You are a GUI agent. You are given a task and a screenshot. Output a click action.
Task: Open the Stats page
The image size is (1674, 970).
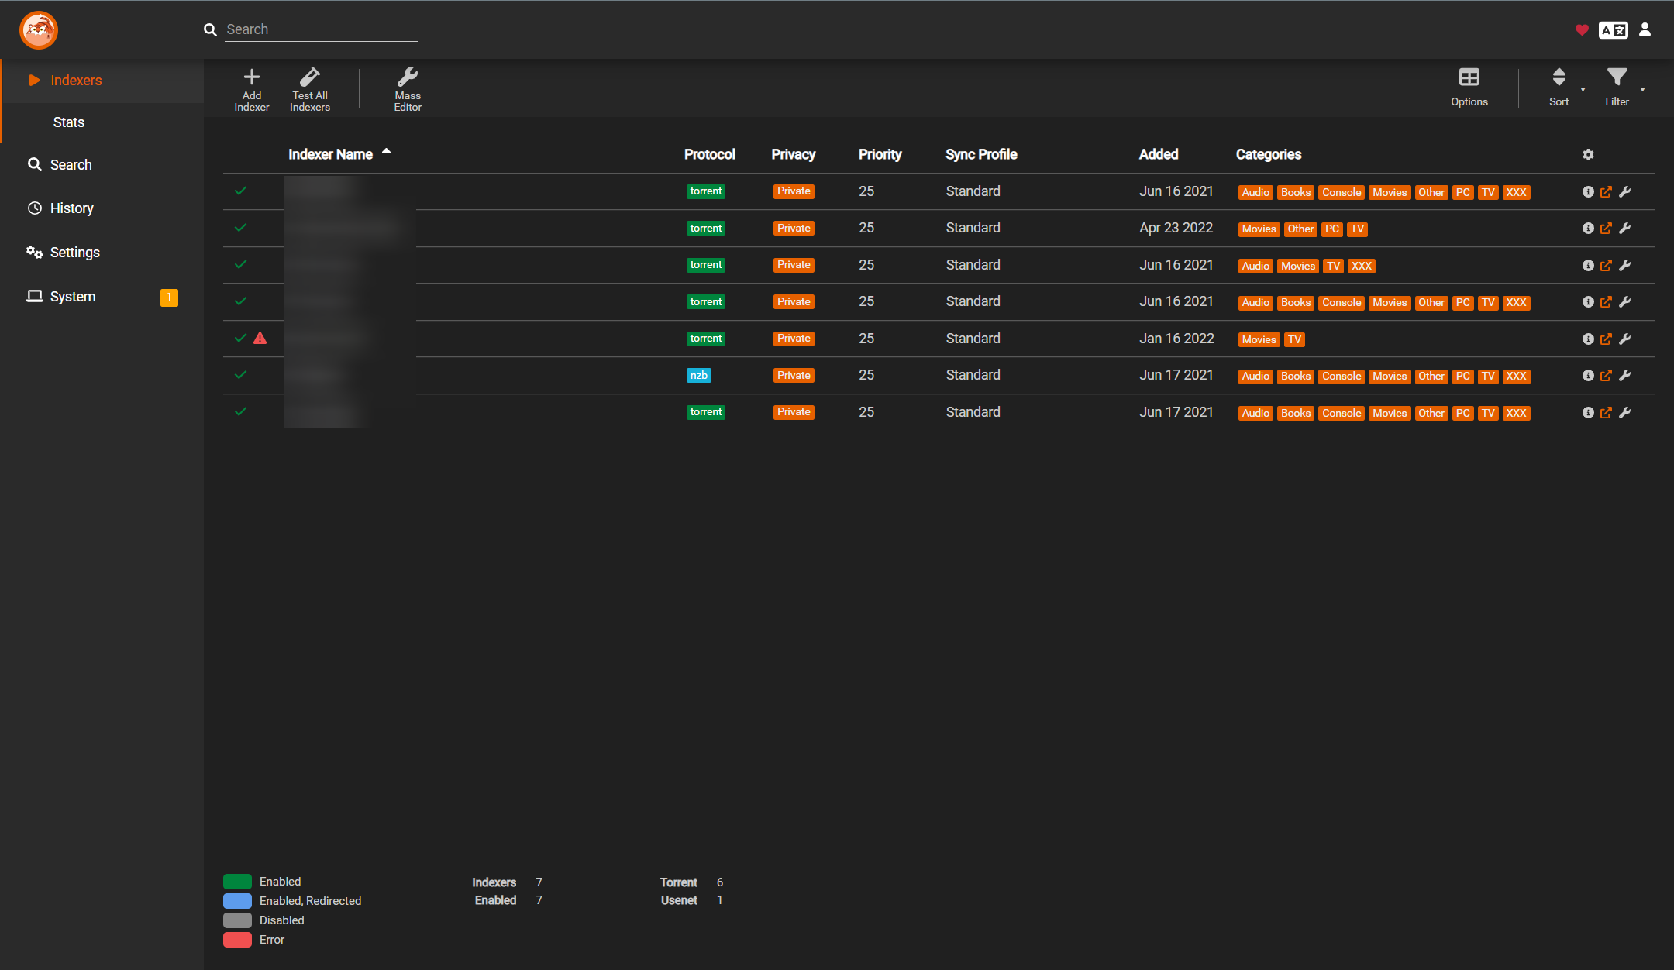pyautogui.click(x=68, y=122)
